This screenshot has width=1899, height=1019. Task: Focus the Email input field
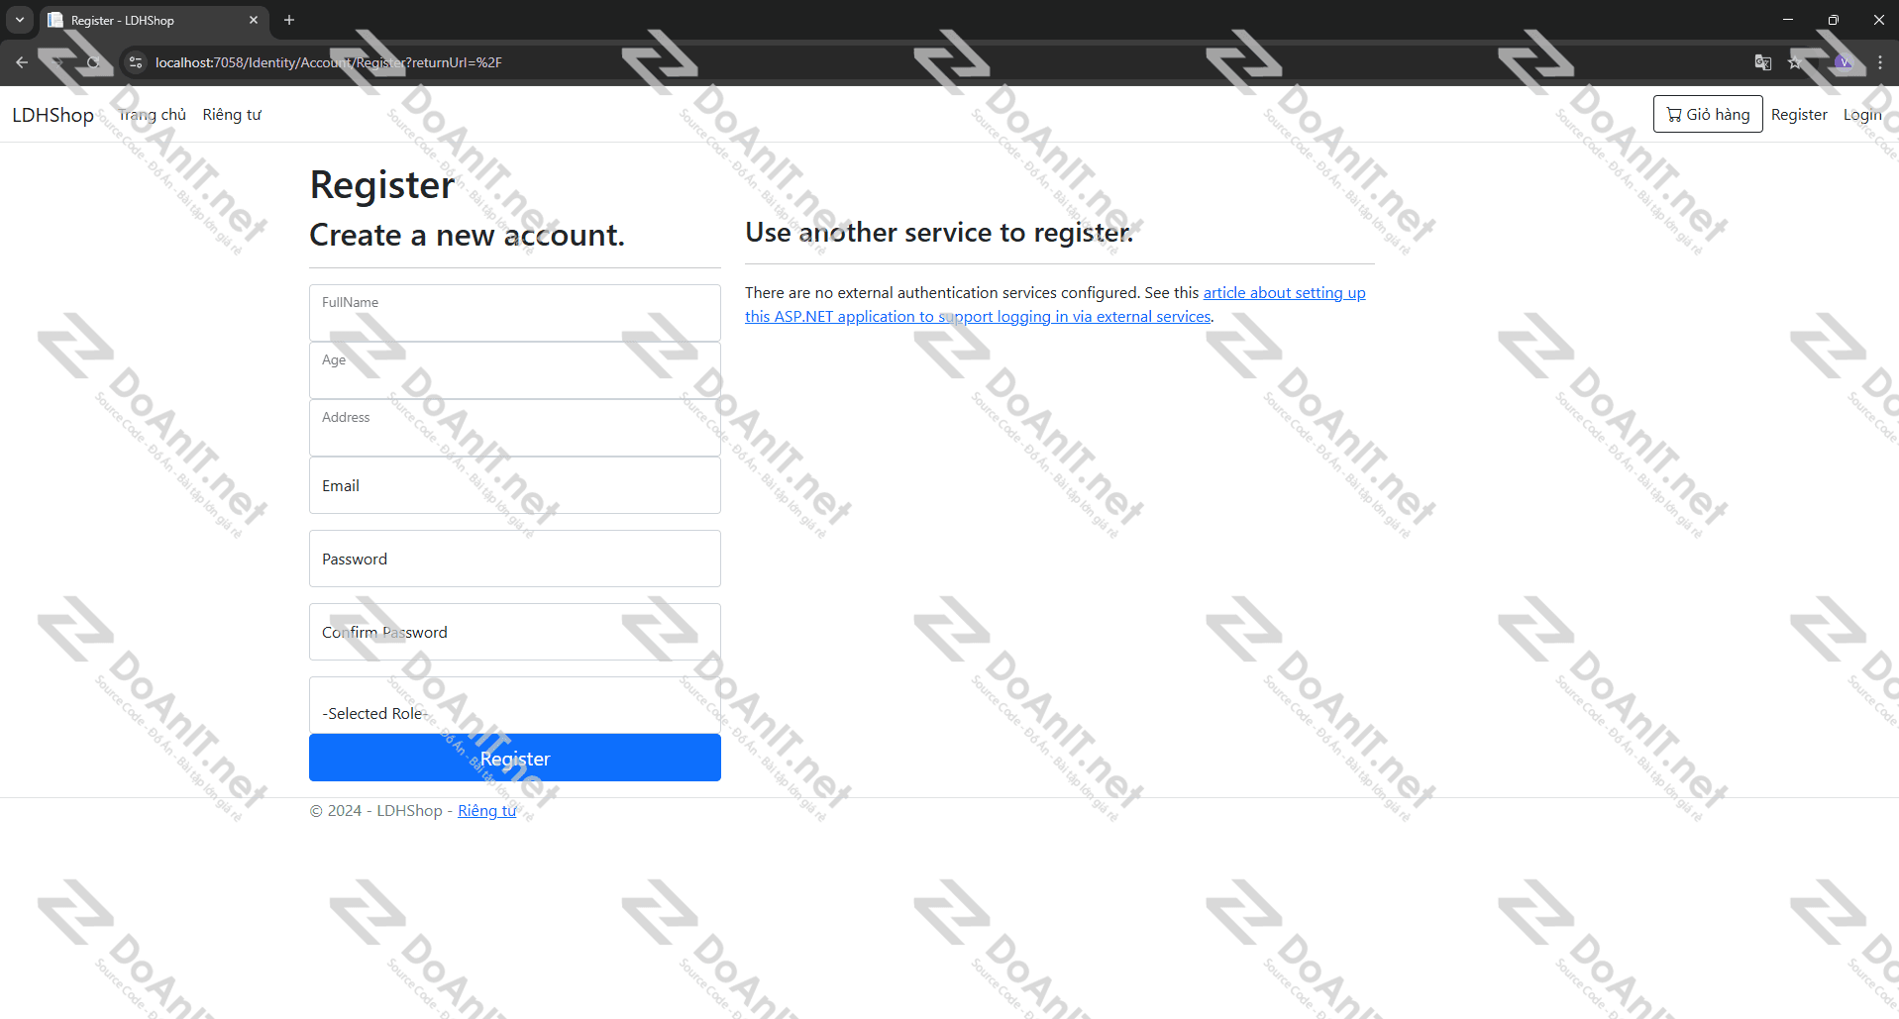[515, 485]
